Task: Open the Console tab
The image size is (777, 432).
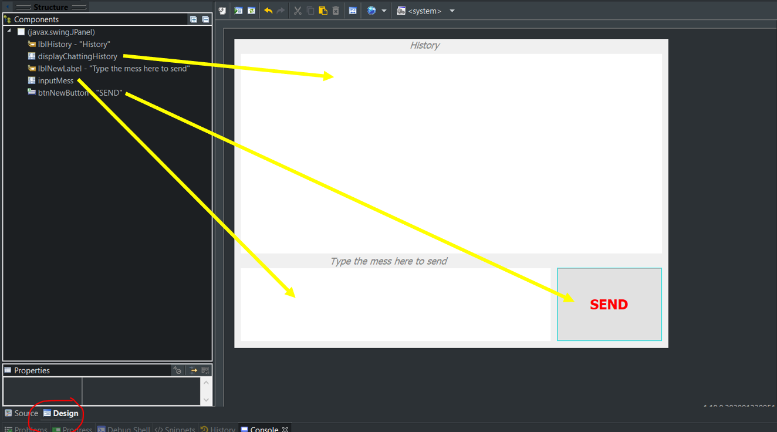Action: coord(263,429)
